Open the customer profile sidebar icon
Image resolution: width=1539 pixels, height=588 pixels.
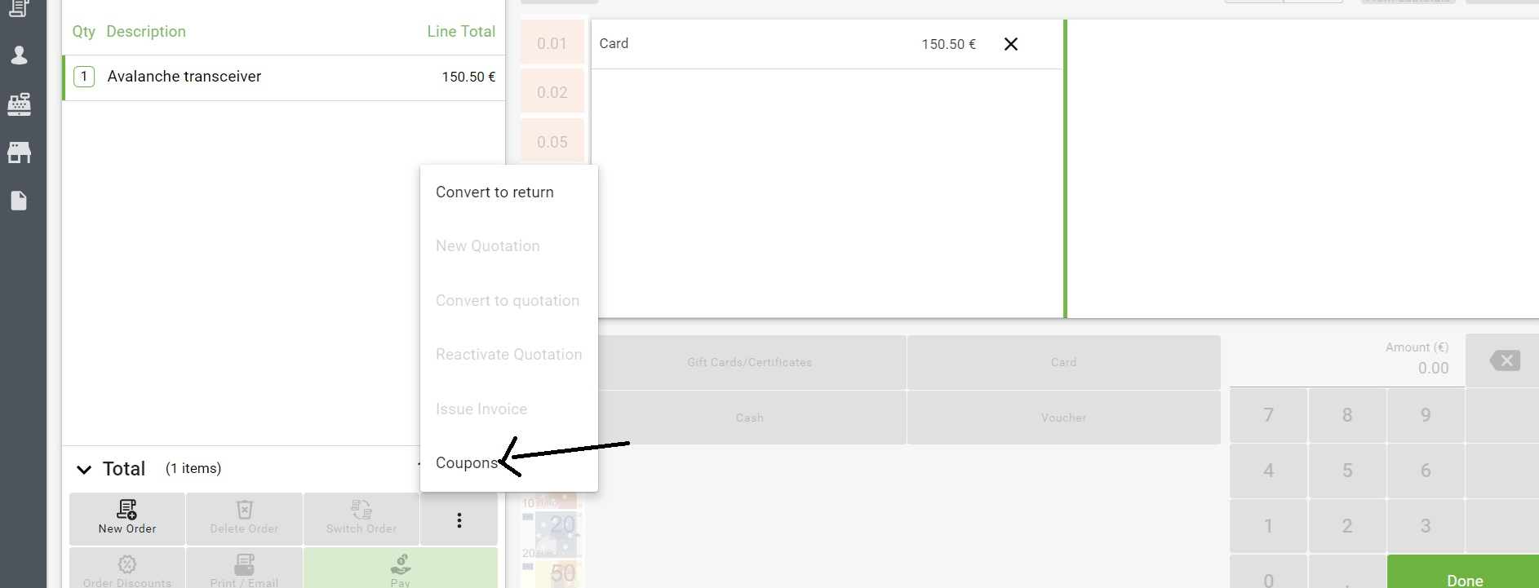point(19,55)
